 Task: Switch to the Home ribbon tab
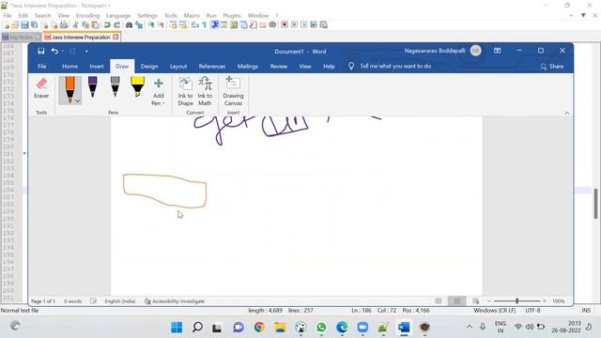click(x=69, y=67)
